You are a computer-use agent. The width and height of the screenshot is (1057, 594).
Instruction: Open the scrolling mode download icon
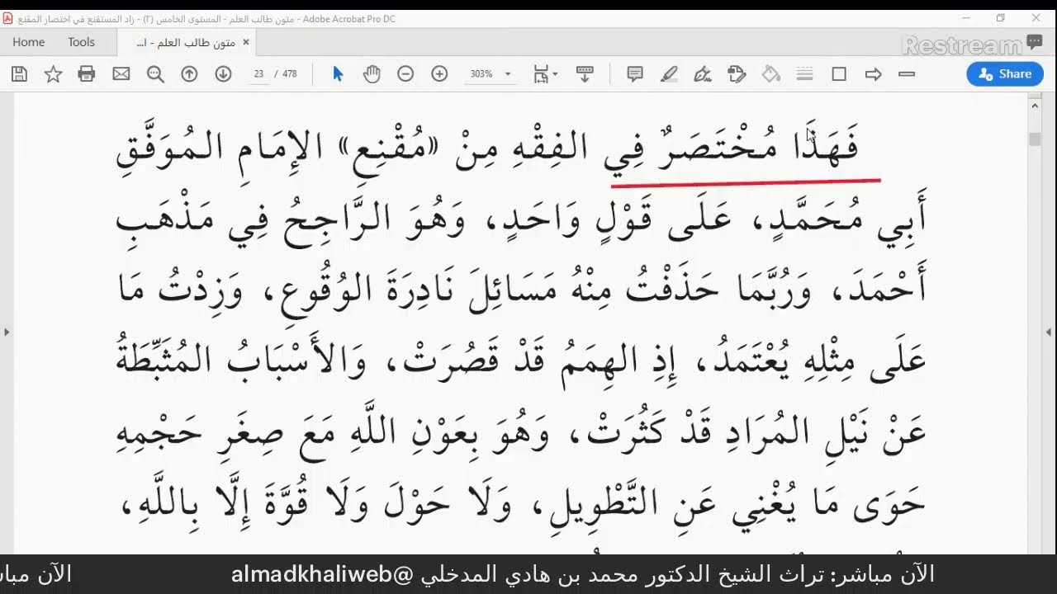[x=585, y=74]
